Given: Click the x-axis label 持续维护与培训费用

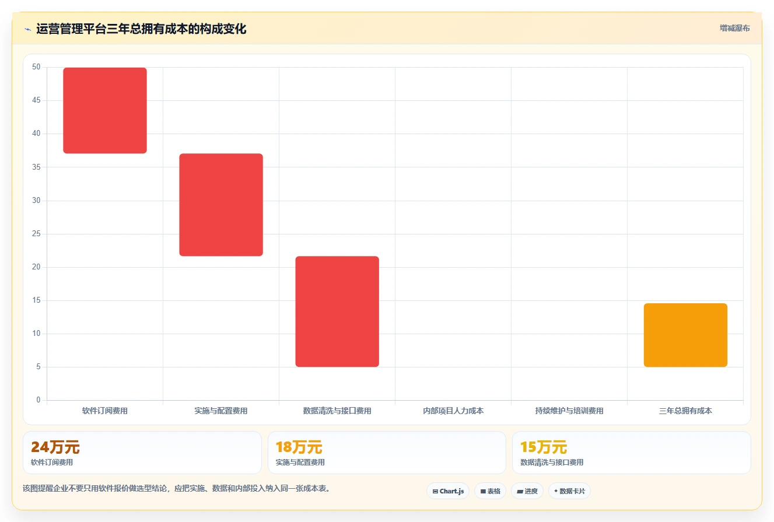Looking at the screenshot, I should (569, 411).
